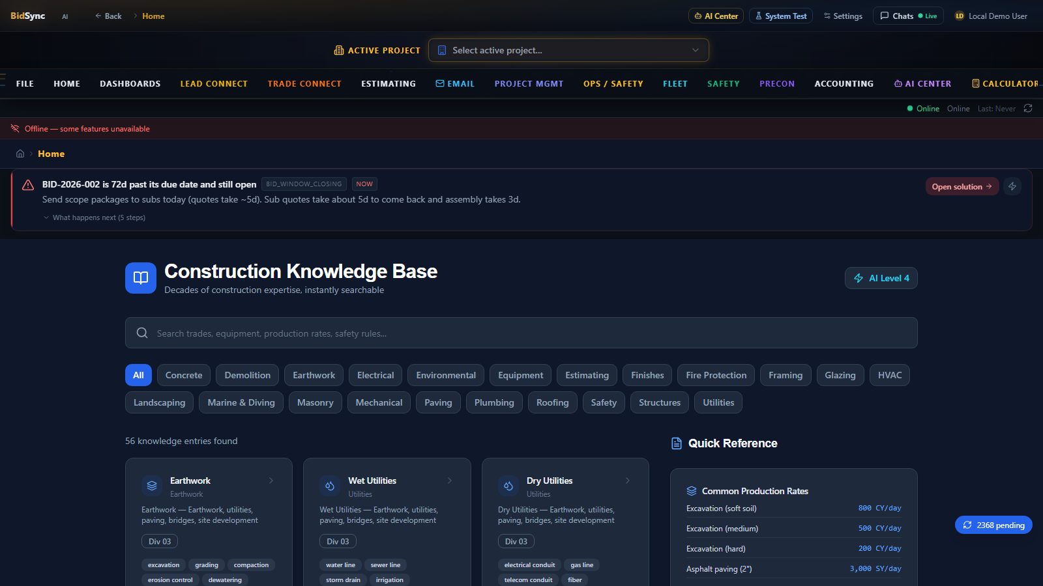Click the home icon in the breadcrumb
The width and height of the screenshot is (1043, 586).
pos(20,154)
